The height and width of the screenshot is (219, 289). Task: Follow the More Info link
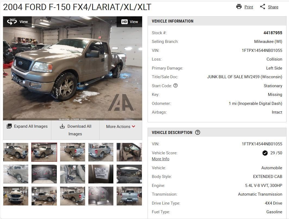tap(160, 159)
